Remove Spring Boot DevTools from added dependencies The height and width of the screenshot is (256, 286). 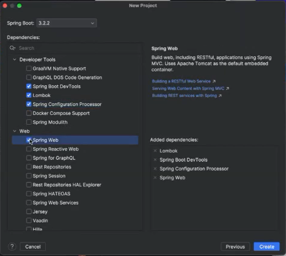pyautogui.click(x=155, y=160)
